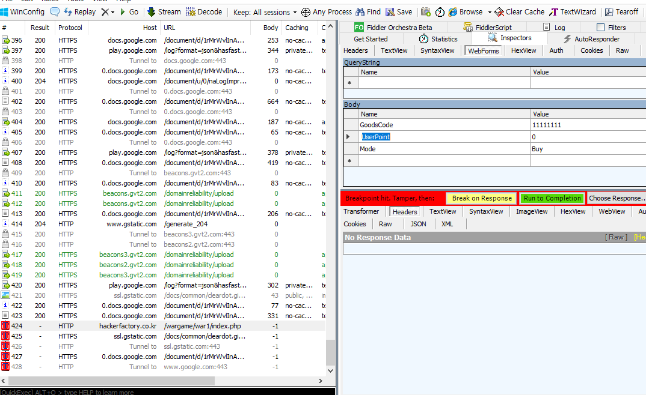Click breakpoint icon of session 427
This screenshot has width=646, height=395.
click(5, 357)
